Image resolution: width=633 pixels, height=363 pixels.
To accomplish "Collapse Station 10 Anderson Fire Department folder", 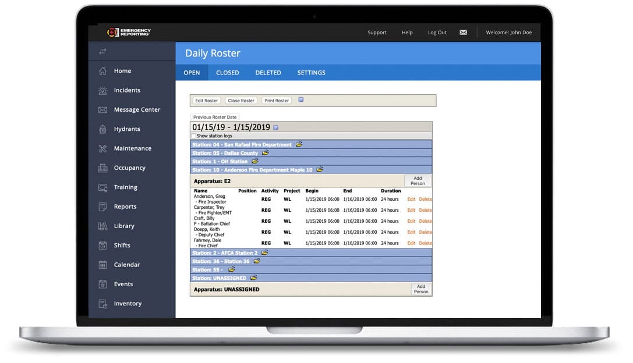I will pyautogui.click(x=320, y=170).
